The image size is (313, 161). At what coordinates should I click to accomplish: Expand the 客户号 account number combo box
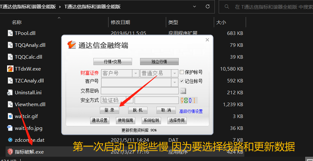click(175, 82)
